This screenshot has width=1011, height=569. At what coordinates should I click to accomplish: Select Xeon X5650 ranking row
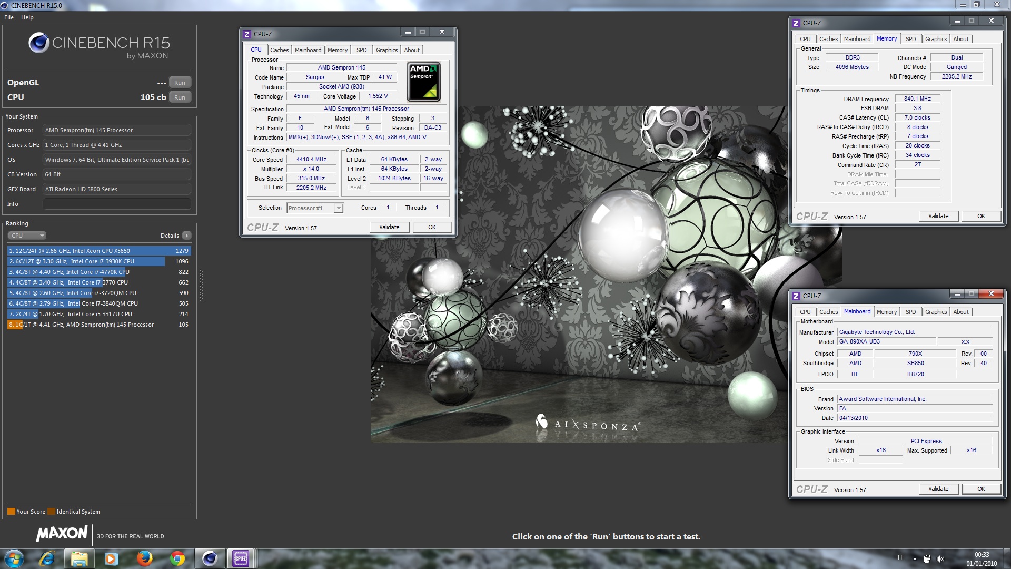(x=99, y=251)
